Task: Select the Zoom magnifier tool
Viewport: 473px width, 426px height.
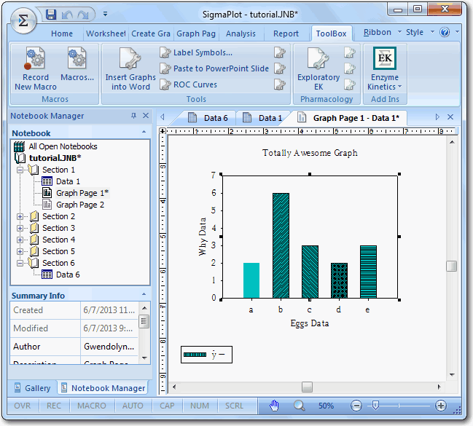Action: (x=299, y=406)
